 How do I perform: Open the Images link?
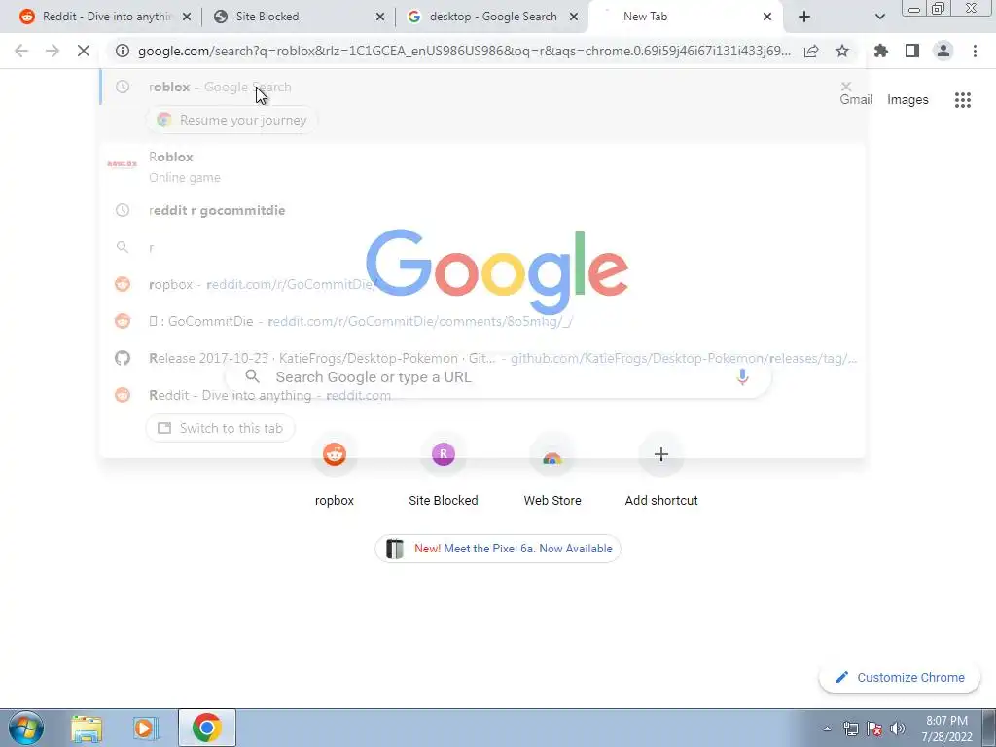pyautogui.click(x=907, y=100)
